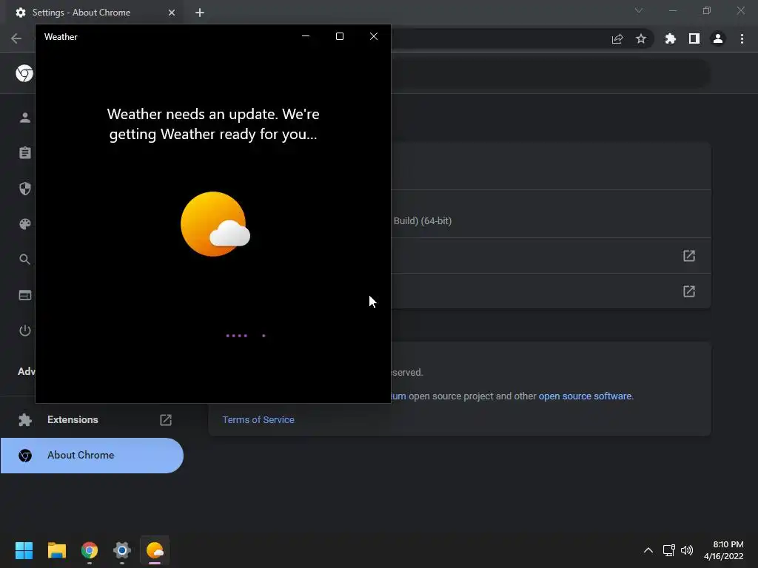Close the Weather window
Screen dimensions: 758x568
tap(374, 36)
